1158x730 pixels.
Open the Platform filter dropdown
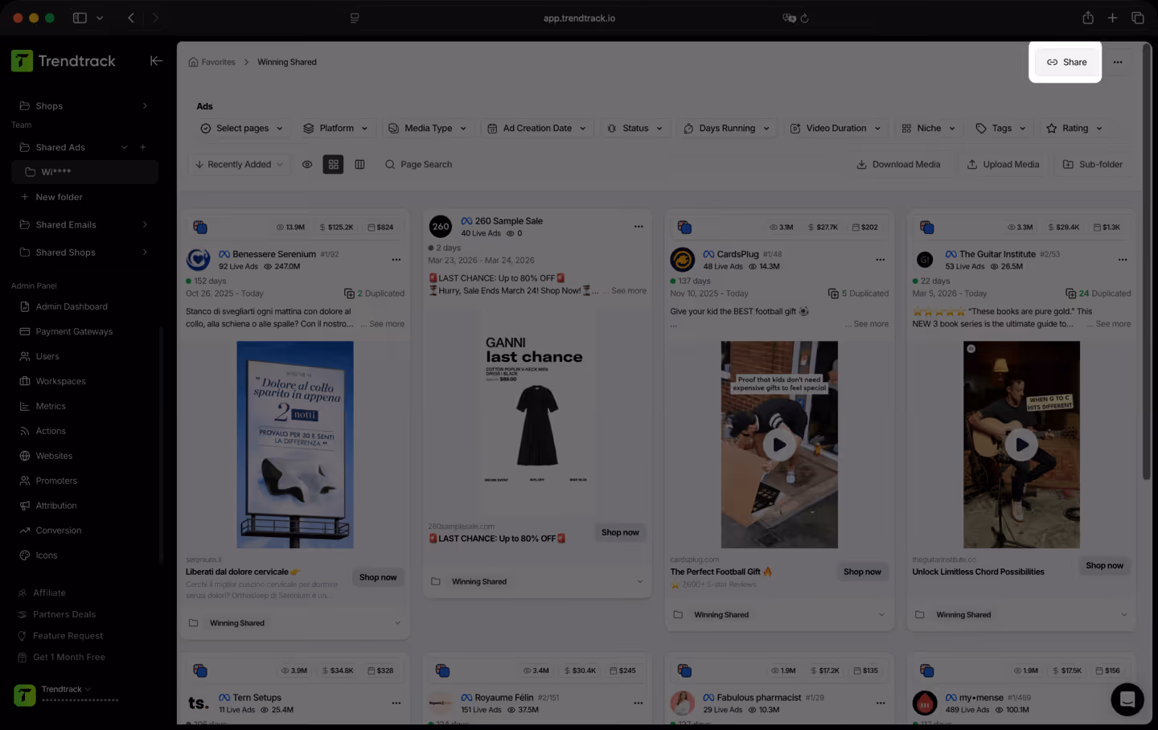[336, 128]
